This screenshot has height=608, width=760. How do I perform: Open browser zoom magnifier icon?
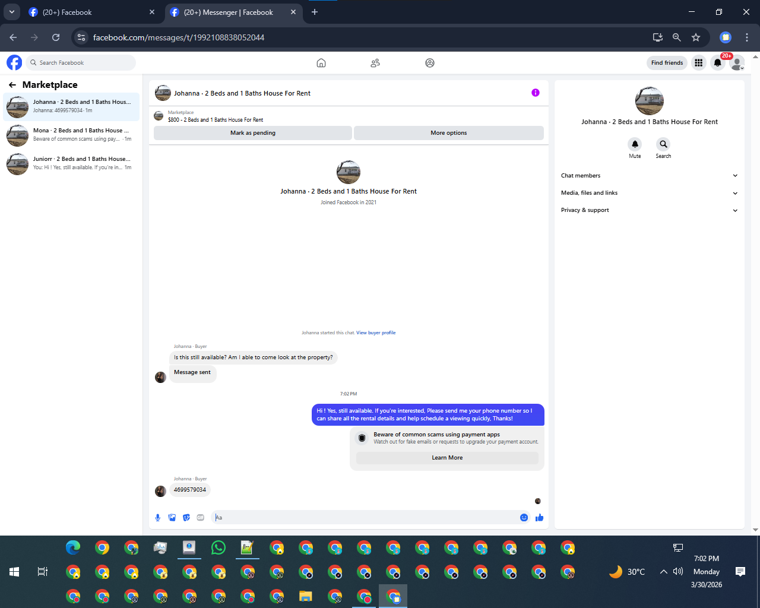coord(676,37)
